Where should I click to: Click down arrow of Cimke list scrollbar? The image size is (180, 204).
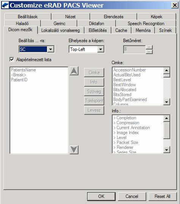click(x=167, y=102)
